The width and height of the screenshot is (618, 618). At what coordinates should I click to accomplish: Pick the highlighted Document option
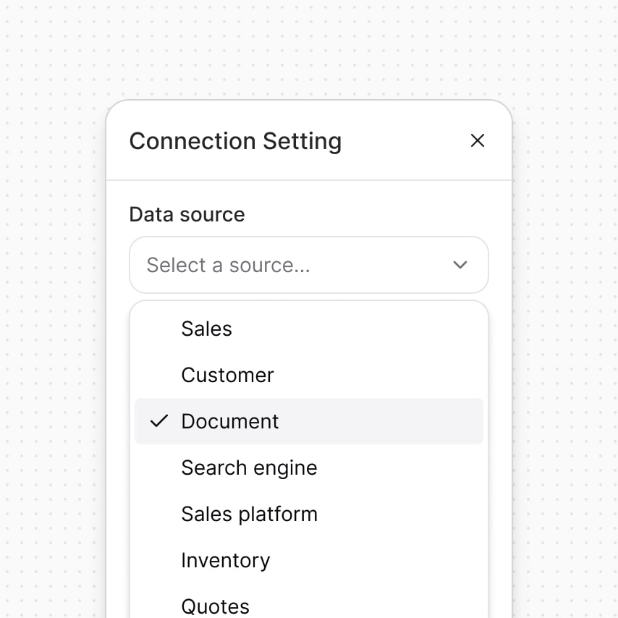click(230, 421)
